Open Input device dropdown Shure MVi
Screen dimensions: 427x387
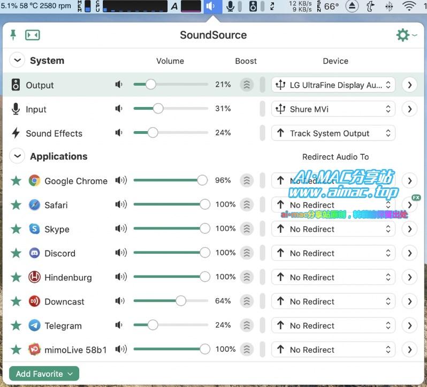click(x=333, y=109)
